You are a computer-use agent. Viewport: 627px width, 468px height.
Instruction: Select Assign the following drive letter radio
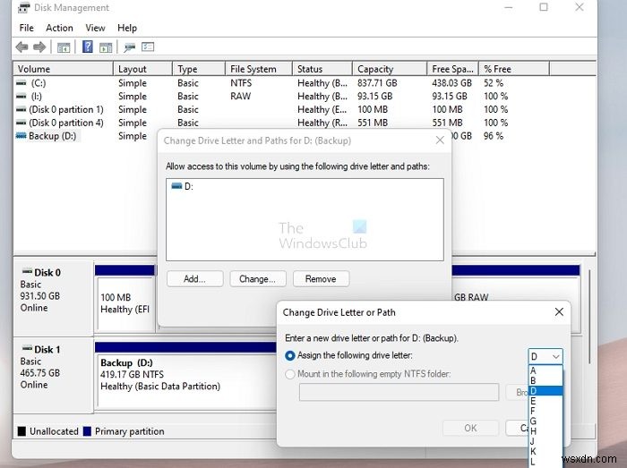click(290, 355)
